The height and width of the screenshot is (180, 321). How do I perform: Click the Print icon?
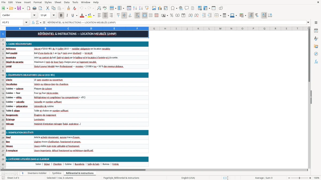click(x=35, y=8)
